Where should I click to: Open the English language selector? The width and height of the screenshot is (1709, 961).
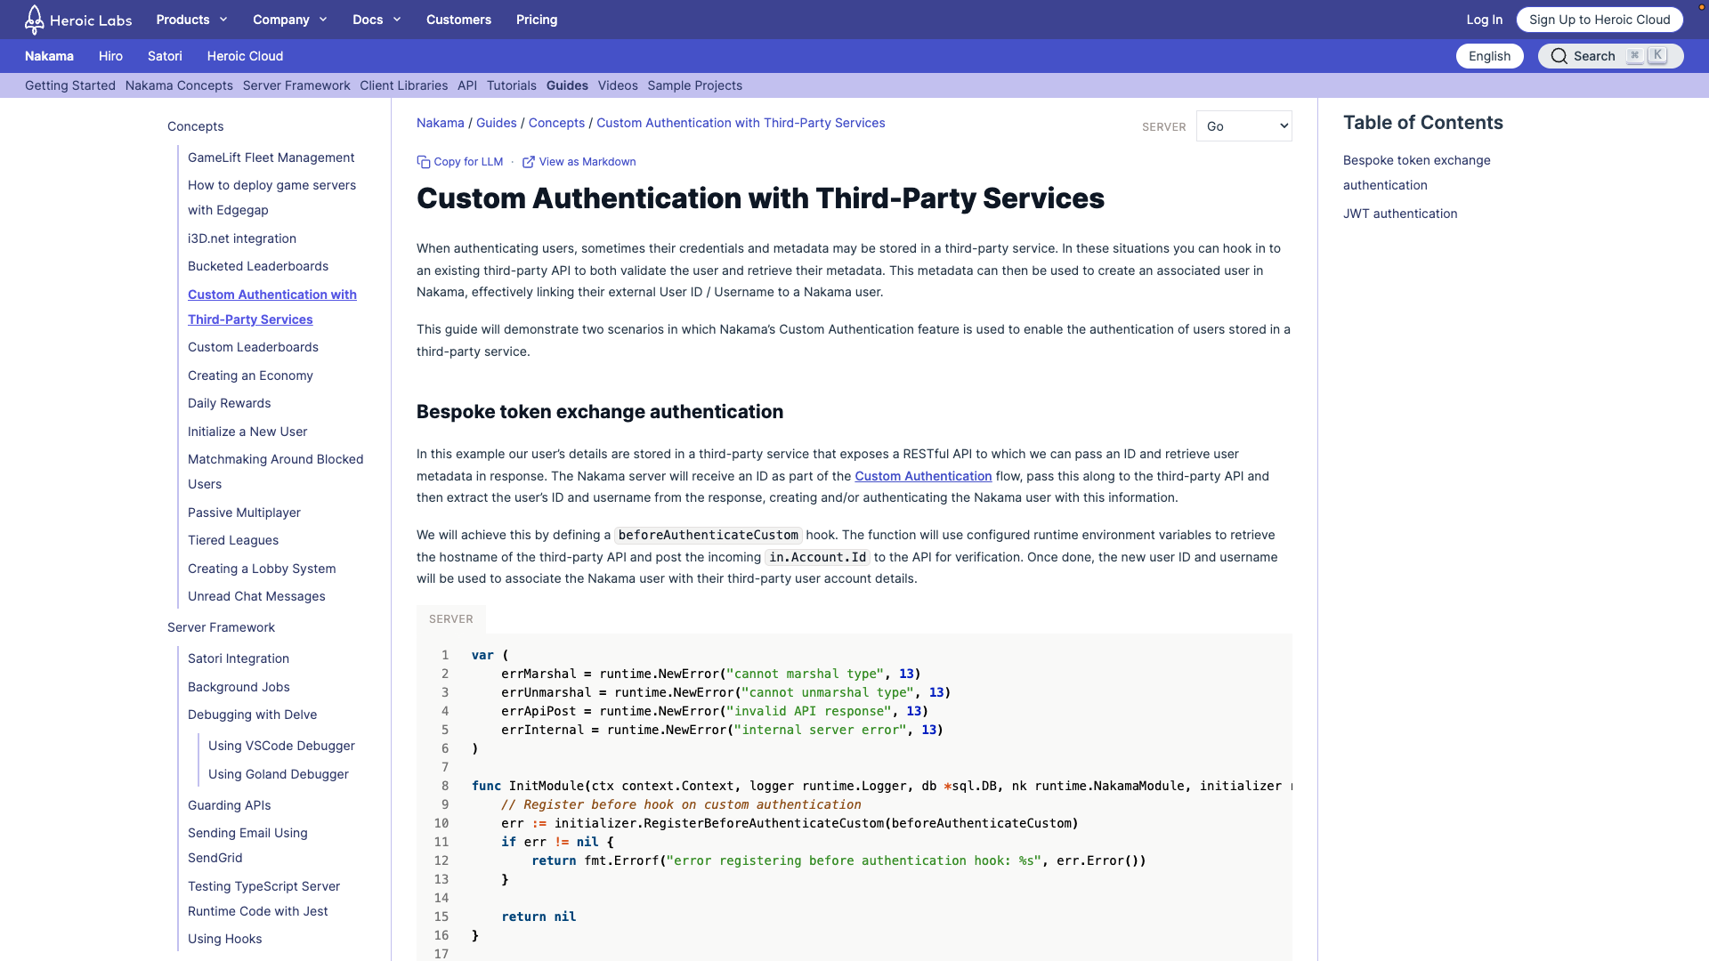[1489, 56]
